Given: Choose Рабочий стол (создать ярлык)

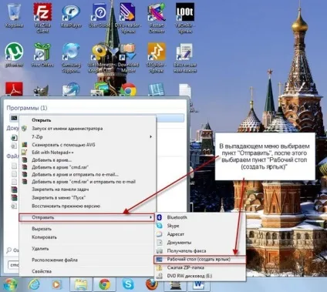Looking at the screenshot, I should pos(200,260).
